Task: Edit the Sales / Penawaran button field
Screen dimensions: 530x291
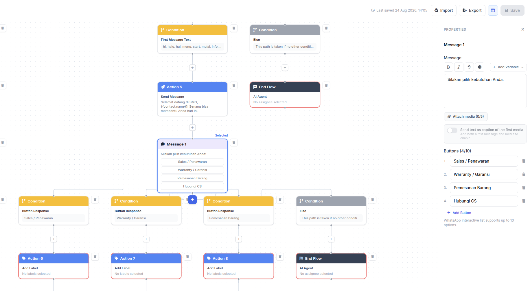Action: (484, 161)
